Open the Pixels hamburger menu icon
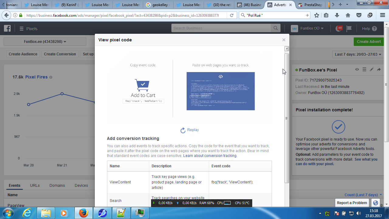This screenshot has height=219, width=389. coord(22,29)
